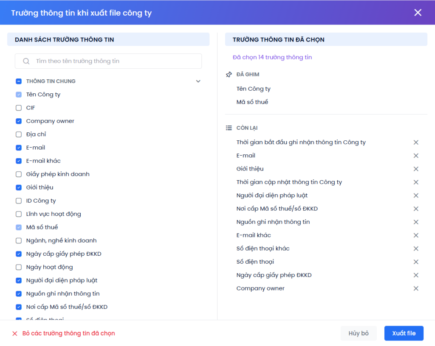Click the search magnifier icon
The image size is (435, 346).
pos(26,61)
